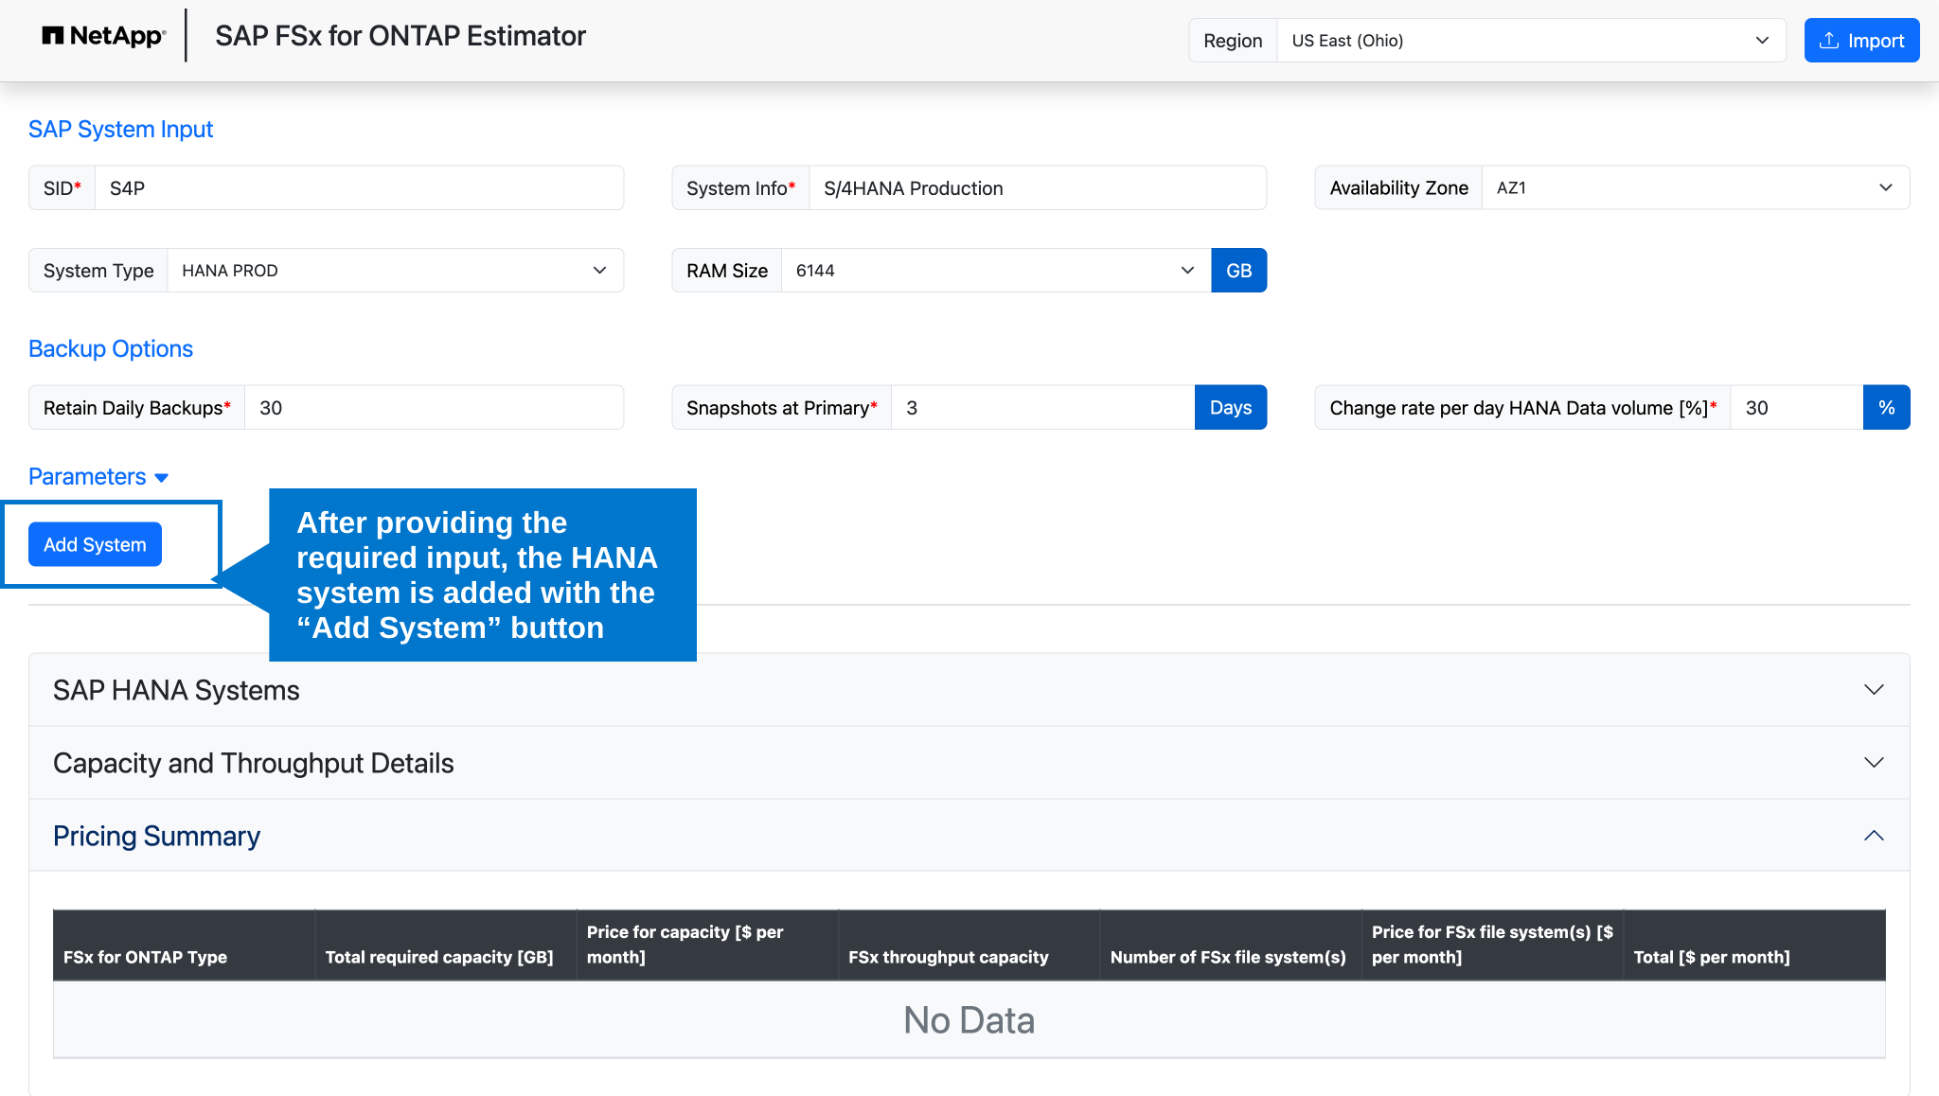Click the Parameters caret icon
Viewport: 1939px width, 1096px height.
tap(161, 478)
